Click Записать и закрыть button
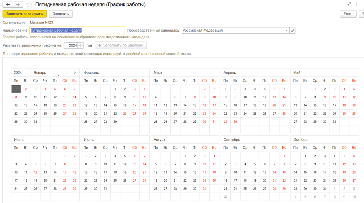The height and width of the screenshot is (203, 364). point(25,14)
